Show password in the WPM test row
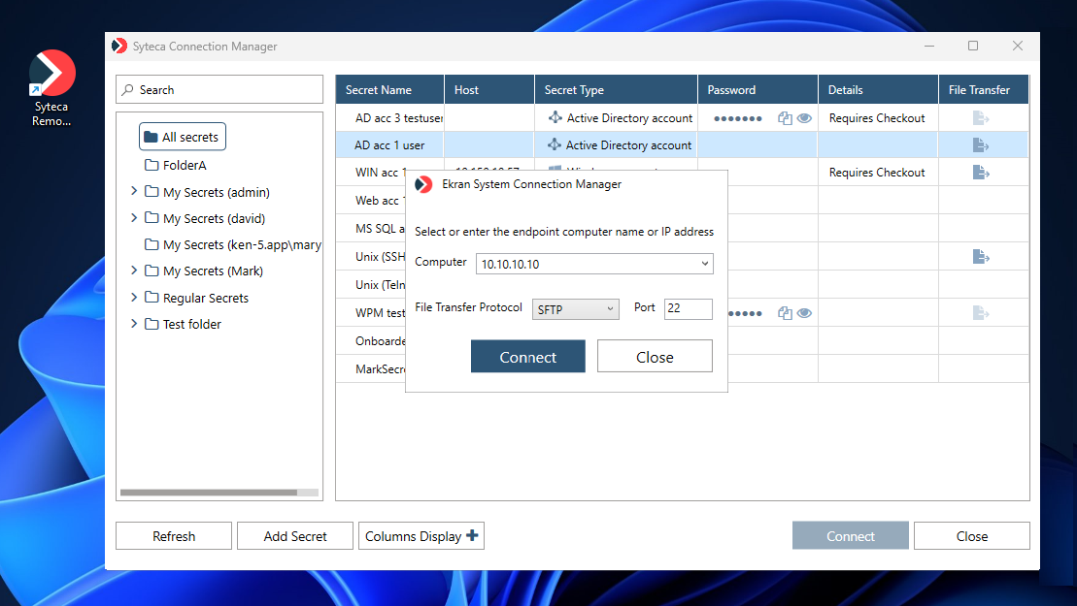This screenshot has width=1077, height=606. 804,313
